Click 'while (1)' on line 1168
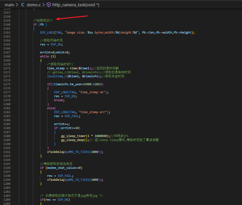This screenshot has height=205, width=242. 48,56
